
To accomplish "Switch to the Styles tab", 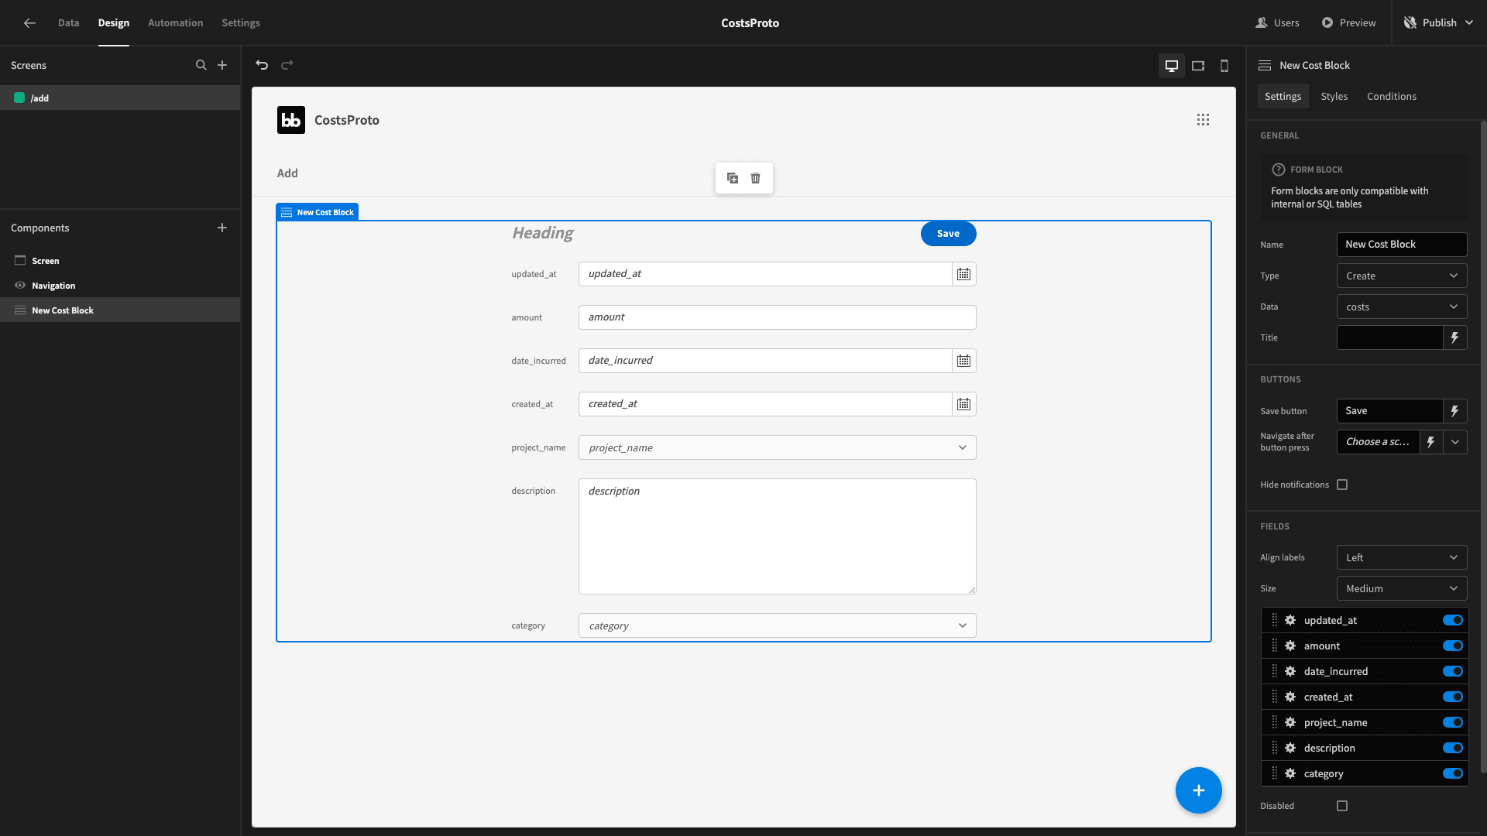I will point(1334,96).
